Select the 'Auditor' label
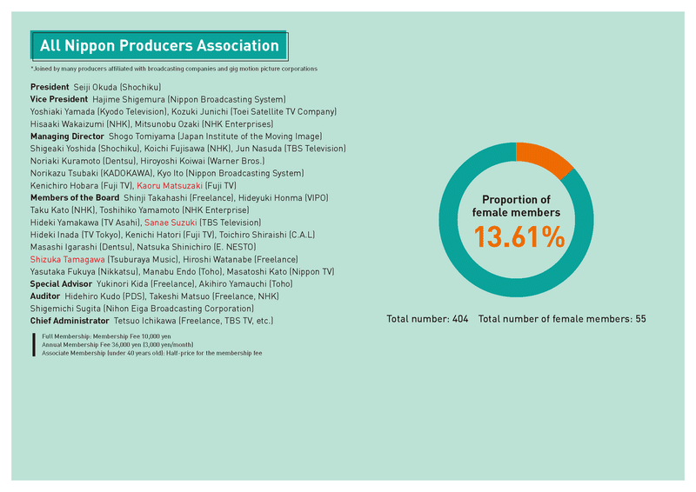The image size is (696, 492). 45,296
